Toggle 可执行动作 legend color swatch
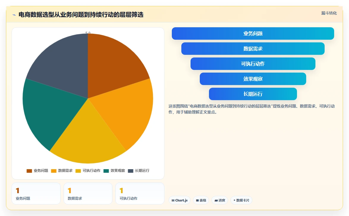Viewport: 349px width, 216px height. click(78, 171)
